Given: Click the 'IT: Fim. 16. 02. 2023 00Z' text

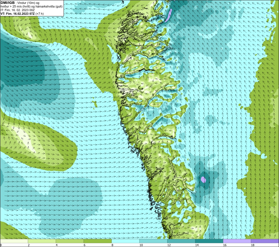Looking at the screenshot, I should click(18, 10).
